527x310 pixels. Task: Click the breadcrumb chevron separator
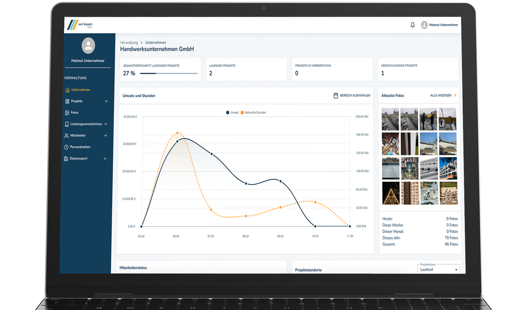click(x=142, y=43)
